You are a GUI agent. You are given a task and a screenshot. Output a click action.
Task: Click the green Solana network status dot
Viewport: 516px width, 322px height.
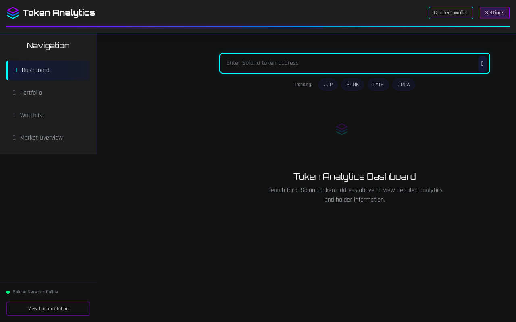click(8, 292)
